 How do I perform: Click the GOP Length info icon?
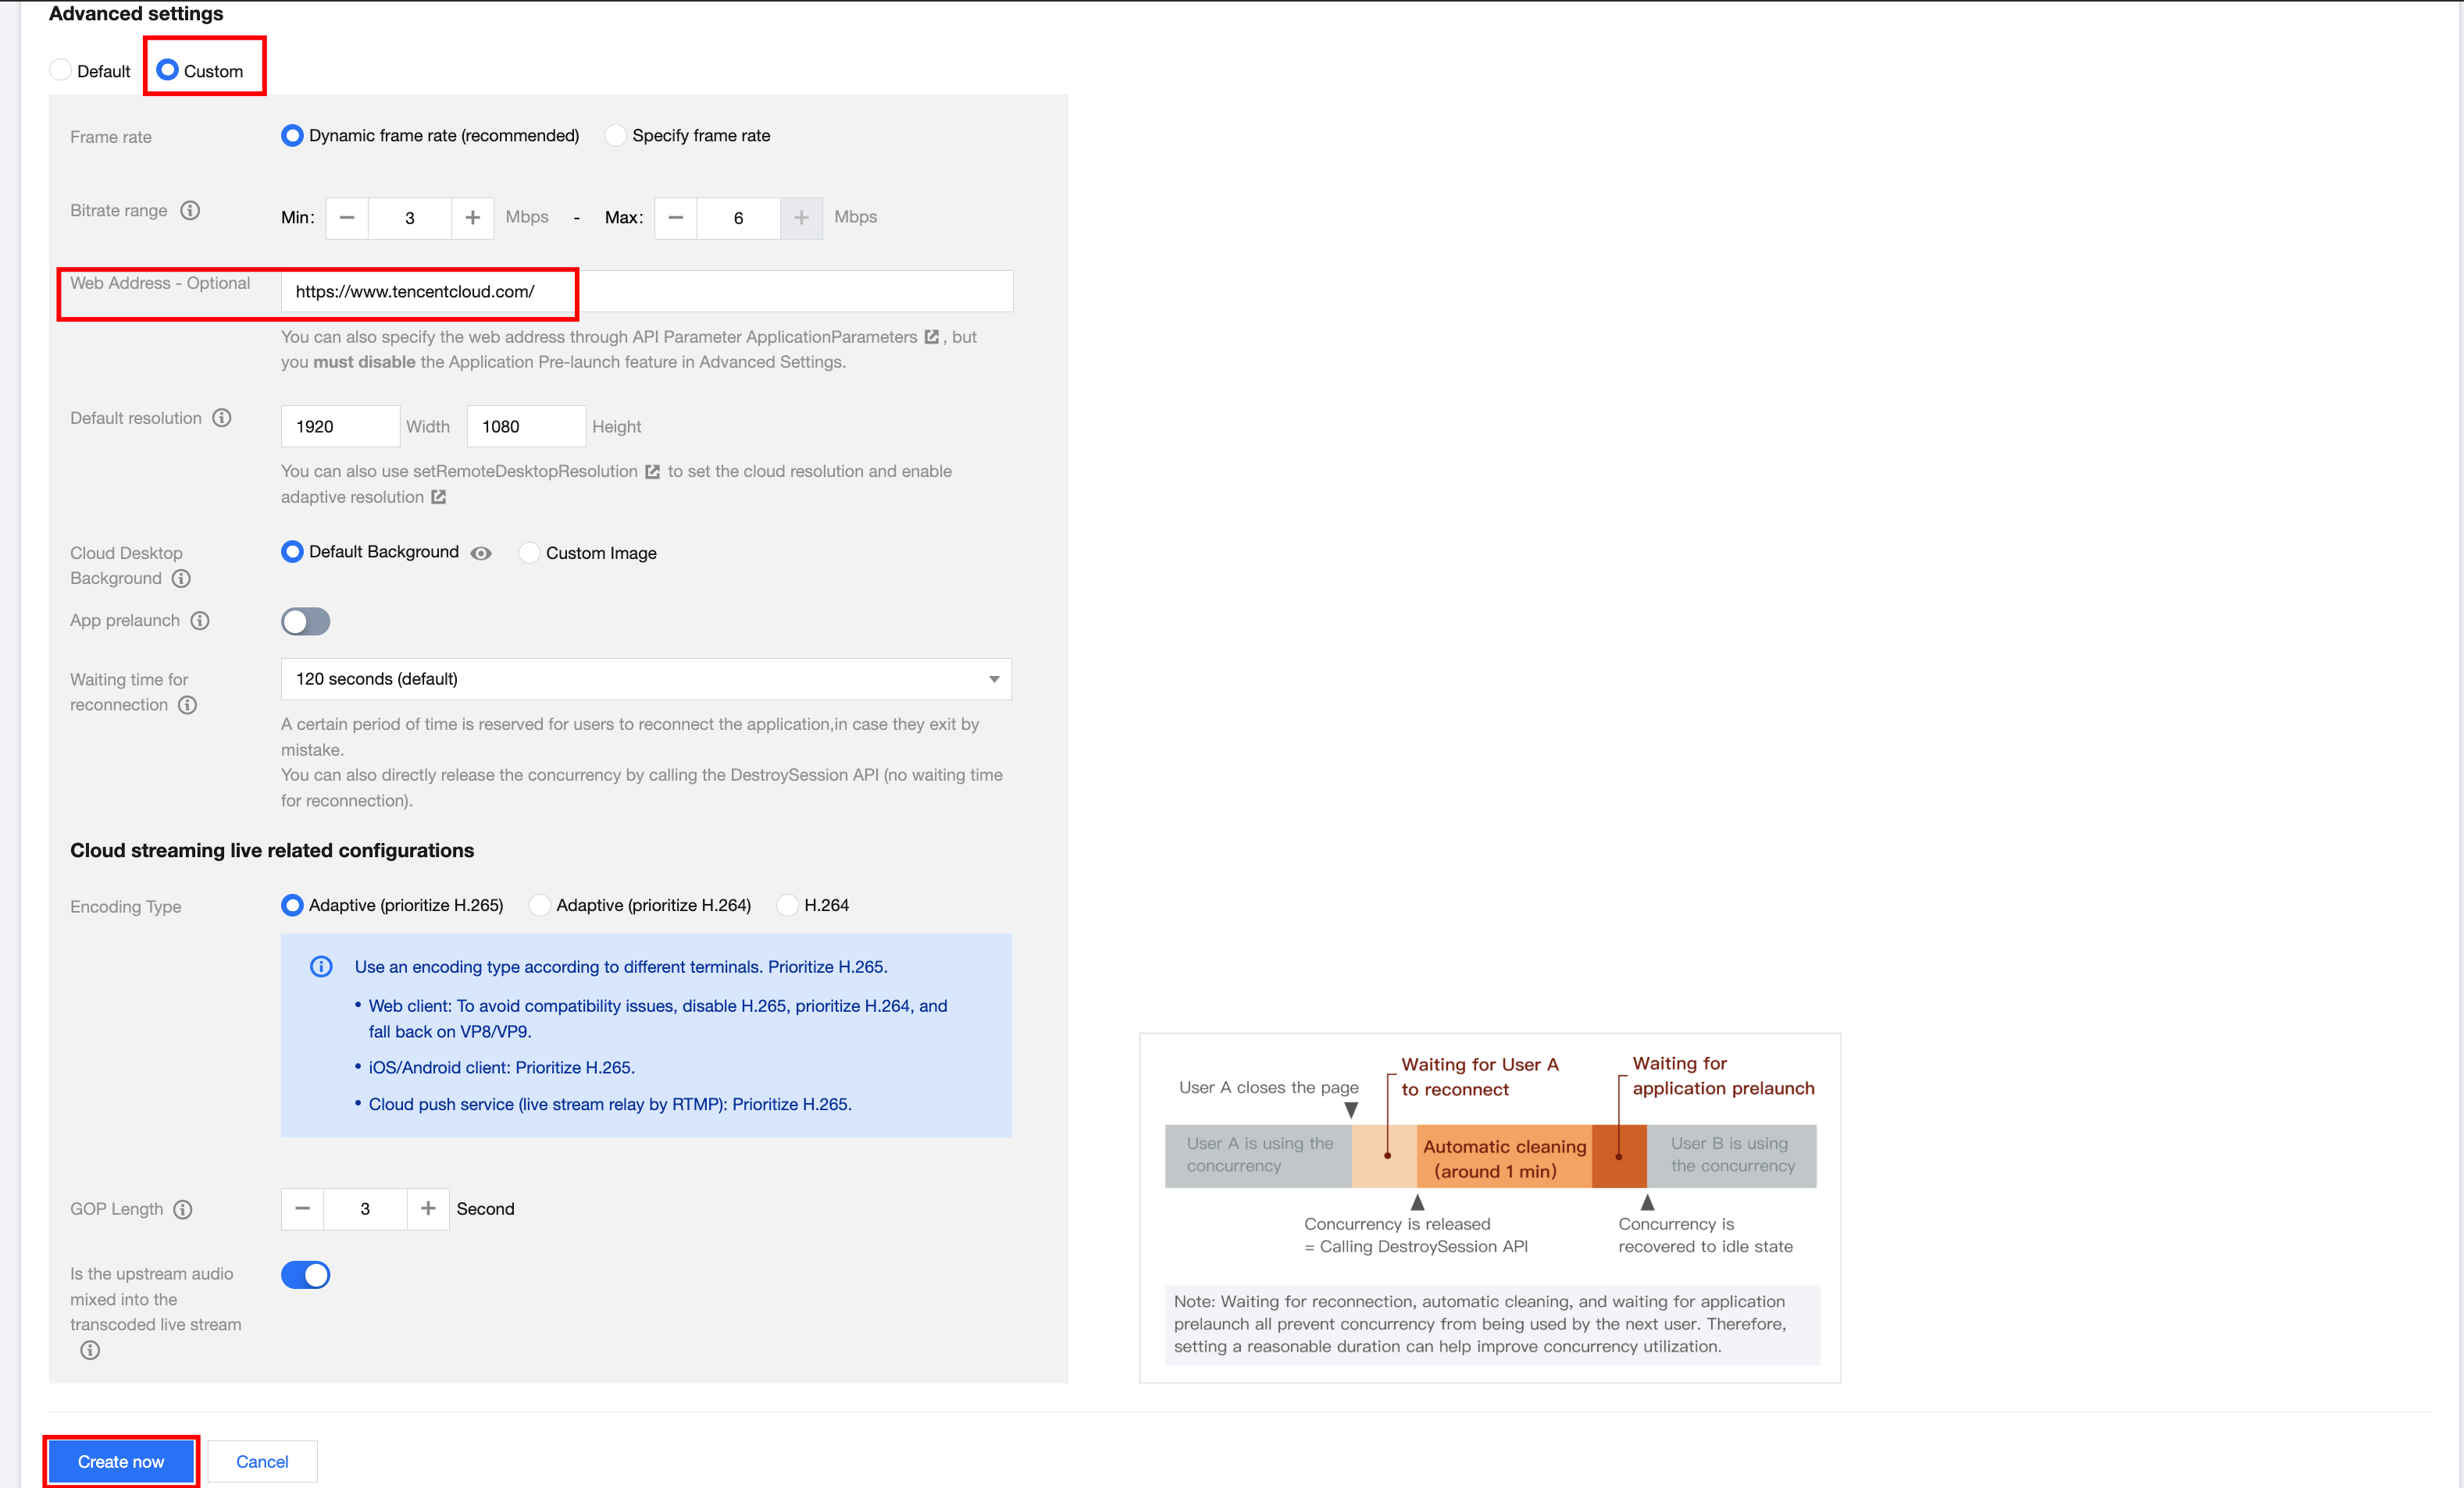(x=182, y=1209)
